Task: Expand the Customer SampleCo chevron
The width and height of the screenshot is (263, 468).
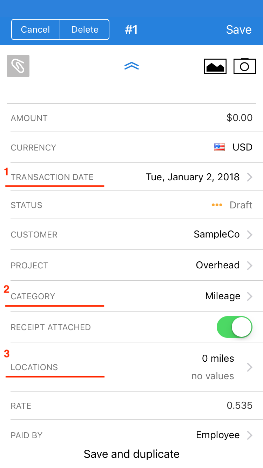Action: (x=250, y=235)
